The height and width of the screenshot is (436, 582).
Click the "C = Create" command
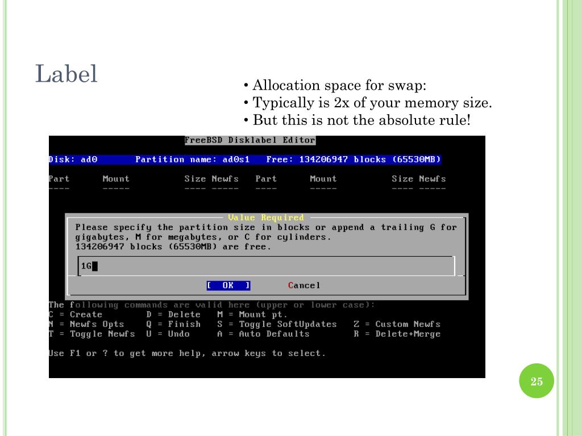76,315
